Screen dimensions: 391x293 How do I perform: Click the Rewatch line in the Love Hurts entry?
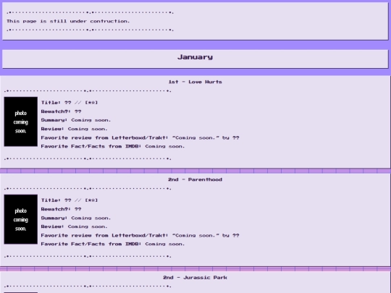click(61, 111)
